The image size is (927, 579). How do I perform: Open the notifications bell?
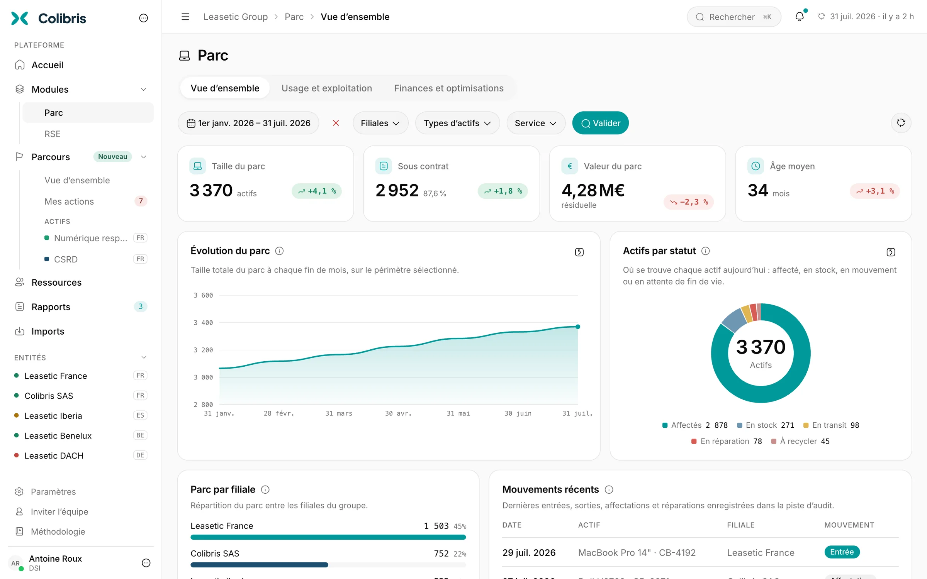(800, 17)
